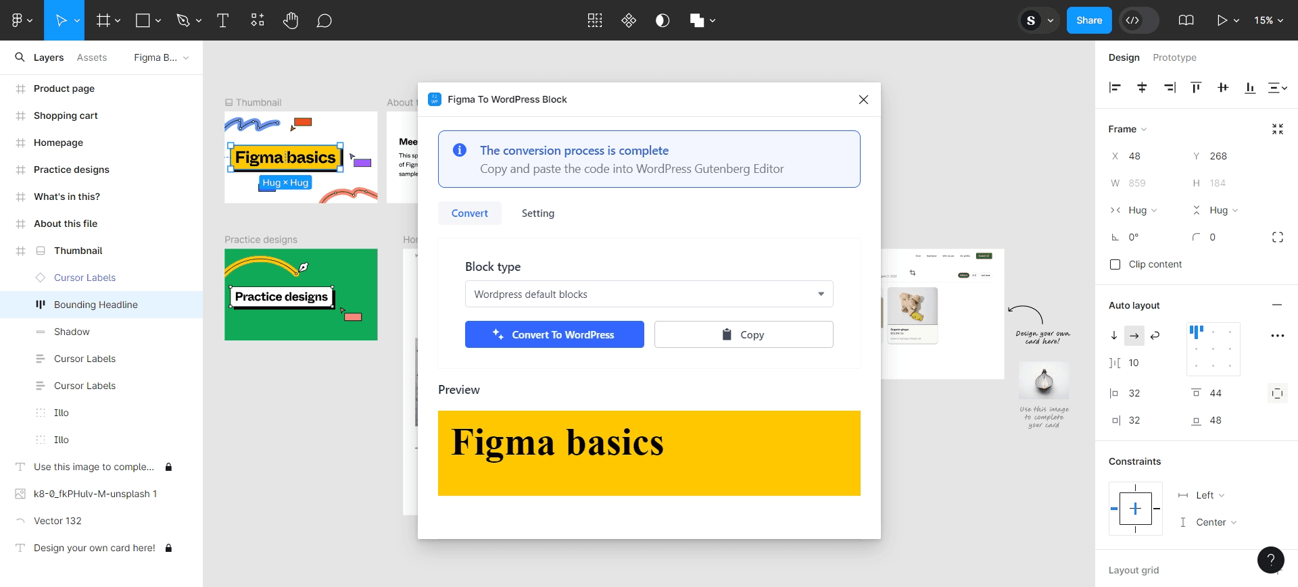This screenshot has width=1298, height=587.
Task: Open the distribute spacing dropdown
Action: [x=1277, y=88]
